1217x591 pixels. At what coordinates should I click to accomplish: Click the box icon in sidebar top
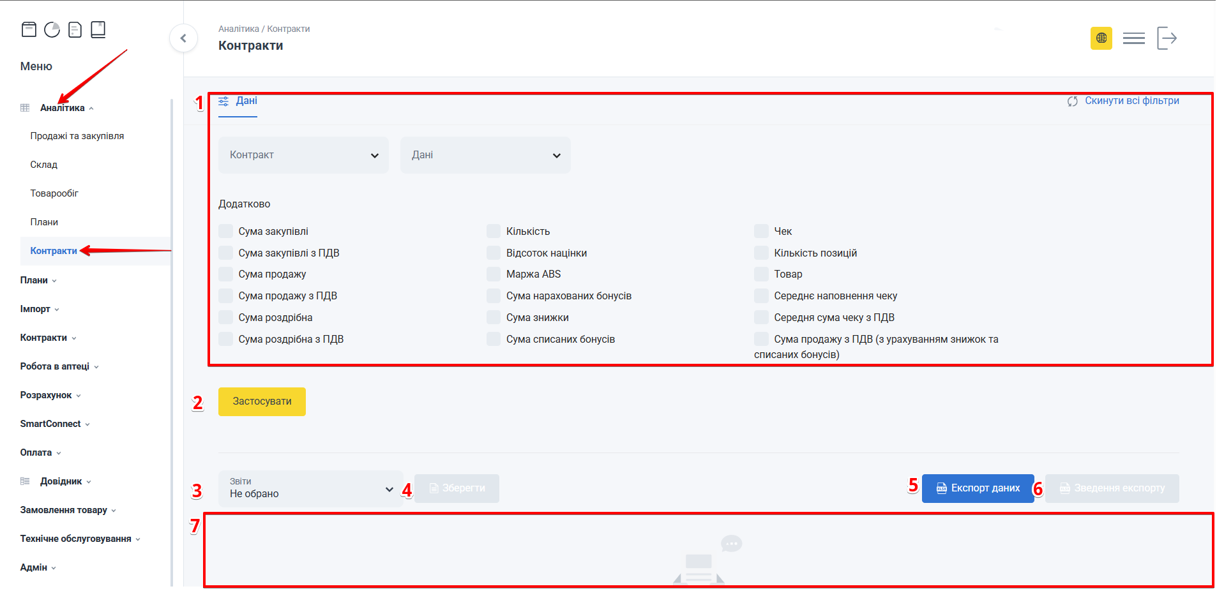tap(29, 29)
